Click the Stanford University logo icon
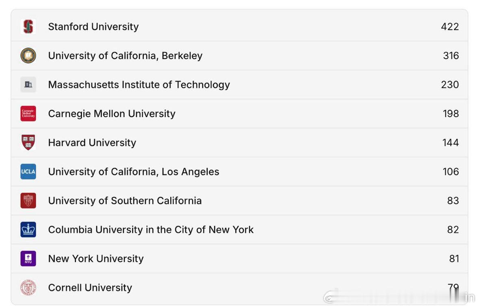479x308 pixels. coord(28,26)
